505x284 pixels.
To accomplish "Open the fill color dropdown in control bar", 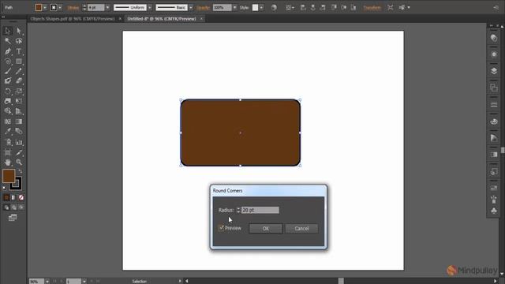I will 45,7.
